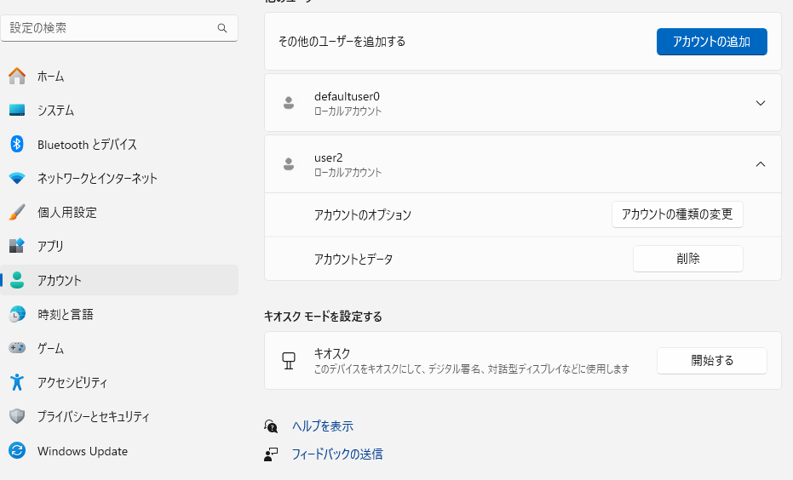793x480 pixels.
Task: Click the network Wi-Fi icon
Action: 17,179
